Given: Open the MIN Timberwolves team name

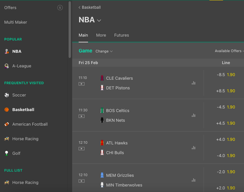Looking at the screenshot, I should [124, 185].
